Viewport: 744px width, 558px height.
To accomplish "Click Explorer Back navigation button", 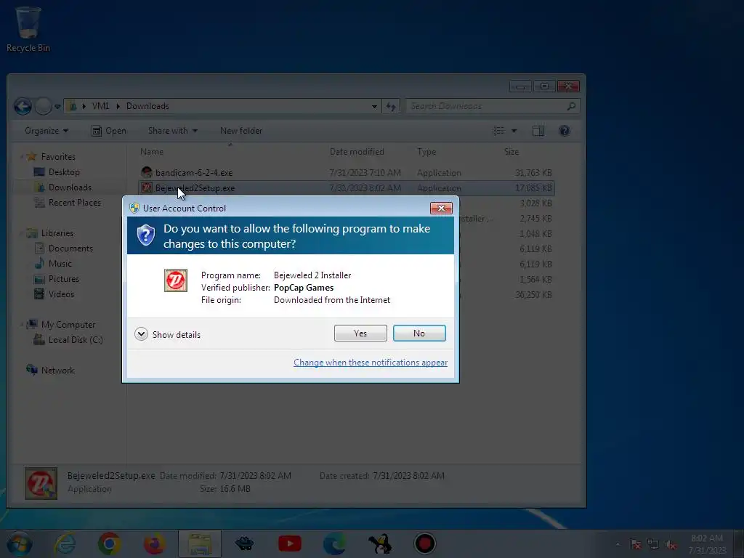I will 23,106.
